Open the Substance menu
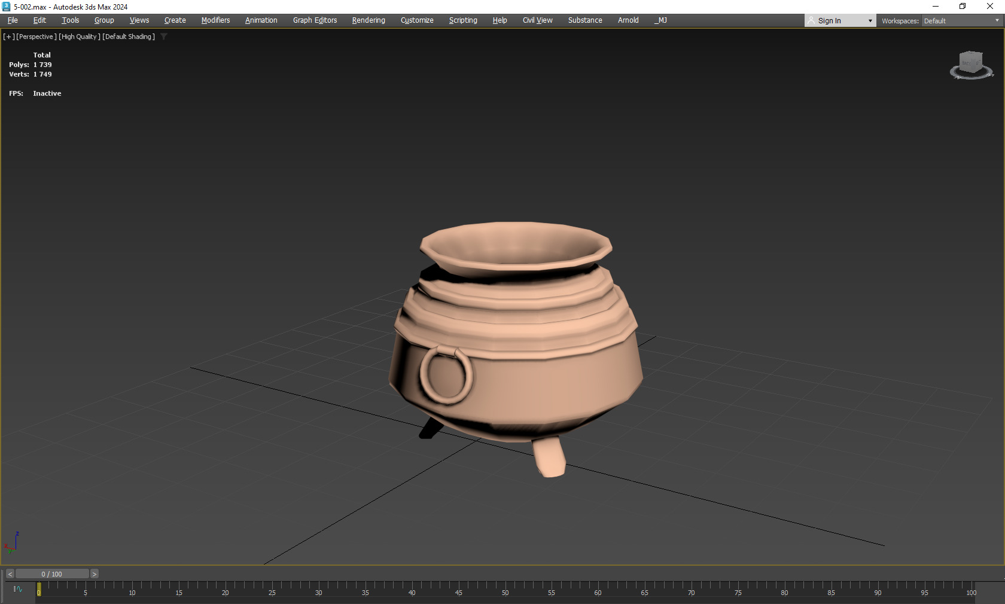Viewport: 1005px width, 604px height. pos(585,20)
